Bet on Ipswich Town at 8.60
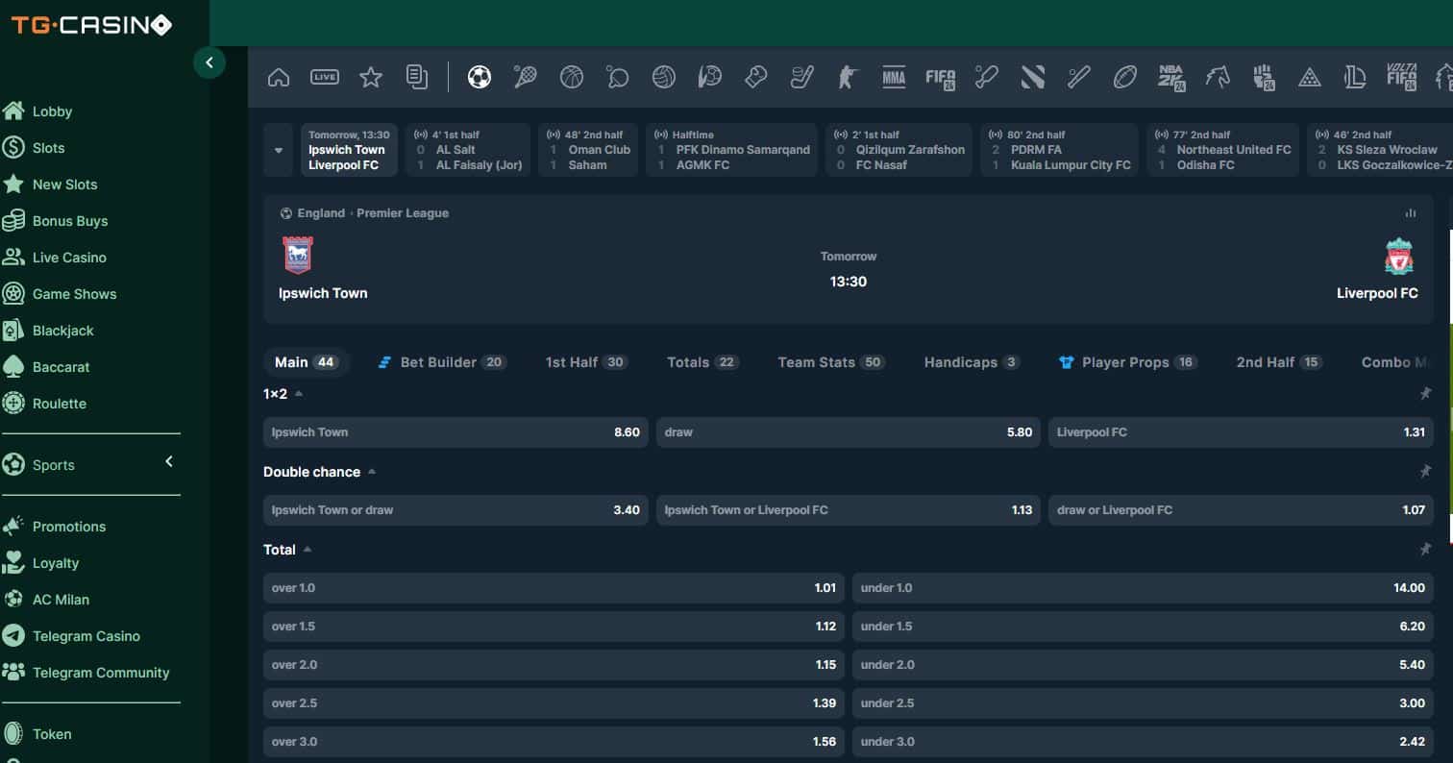This screenshot has width=1453, height=763. [456, 432]
